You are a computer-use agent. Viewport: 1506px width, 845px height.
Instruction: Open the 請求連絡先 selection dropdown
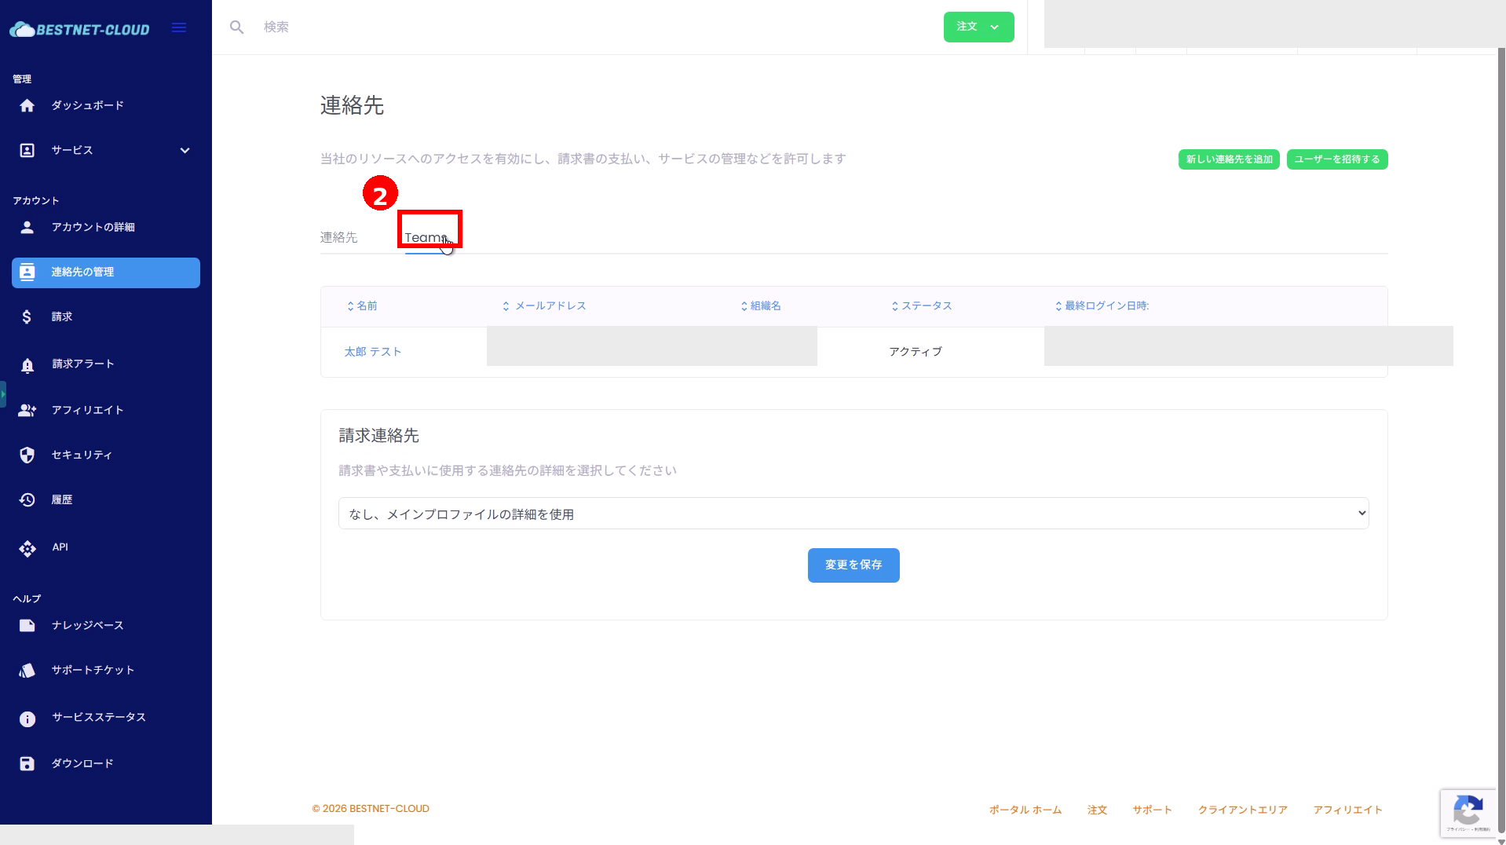[853, 514]
